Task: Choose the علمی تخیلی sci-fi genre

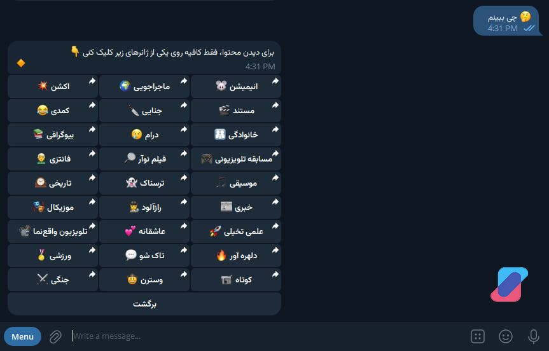Action: click(235, 232)
